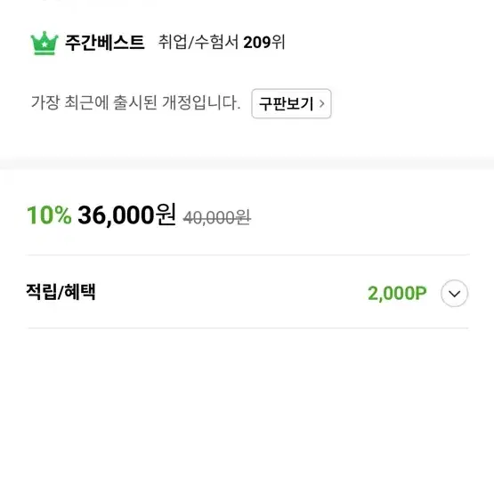Viewport: 494px width, 494px height.
Task: Click the separator line below 적립/혜택
Action: tap(248, 328)
